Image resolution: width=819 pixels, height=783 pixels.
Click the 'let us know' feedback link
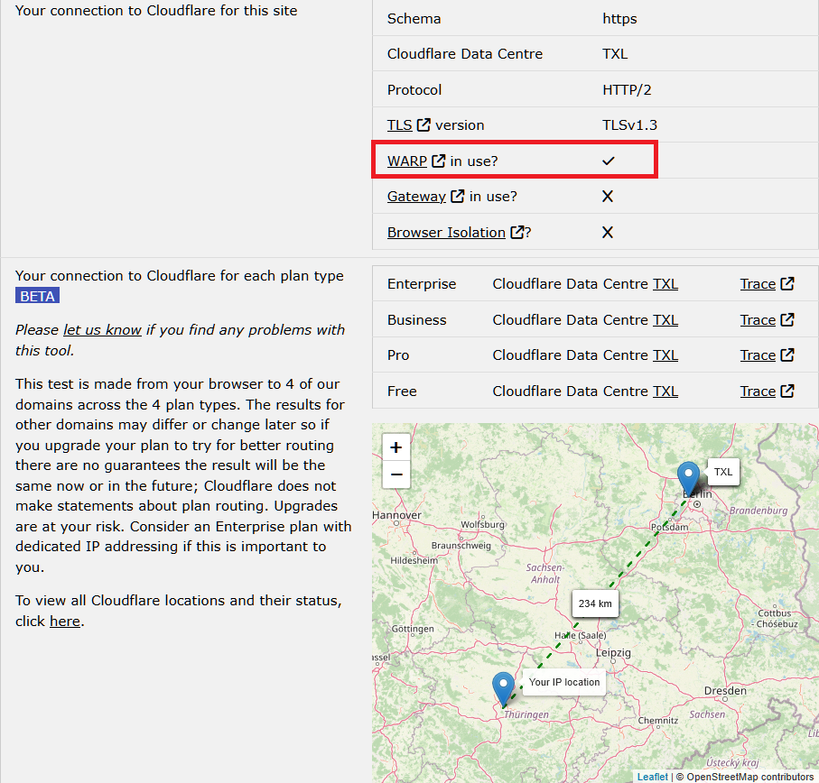102,330
